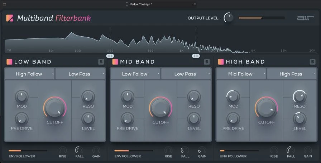Click the High Band LEVEL knob
The width and height of the screenshot is (321, 163).
tap(300, 118)
